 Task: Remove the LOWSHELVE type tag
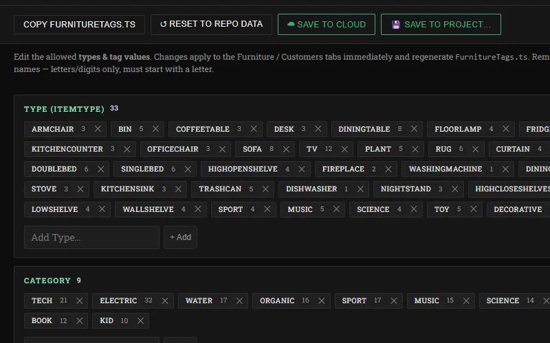tap(102, 209)
